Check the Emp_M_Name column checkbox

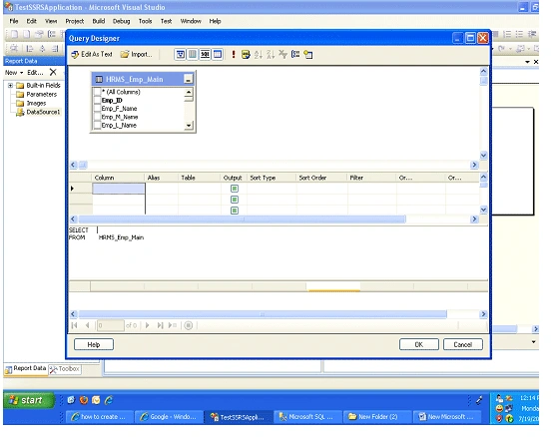[98, 117]
